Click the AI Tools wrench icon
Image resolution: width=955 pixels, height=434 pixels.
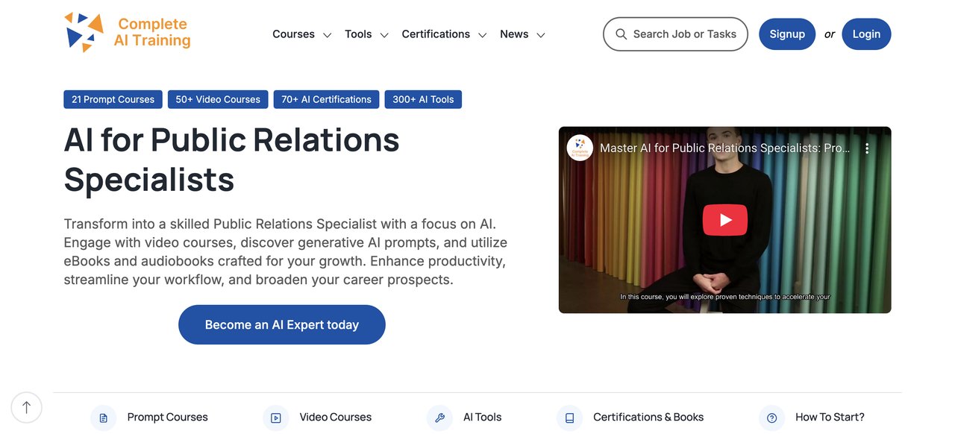439,418
